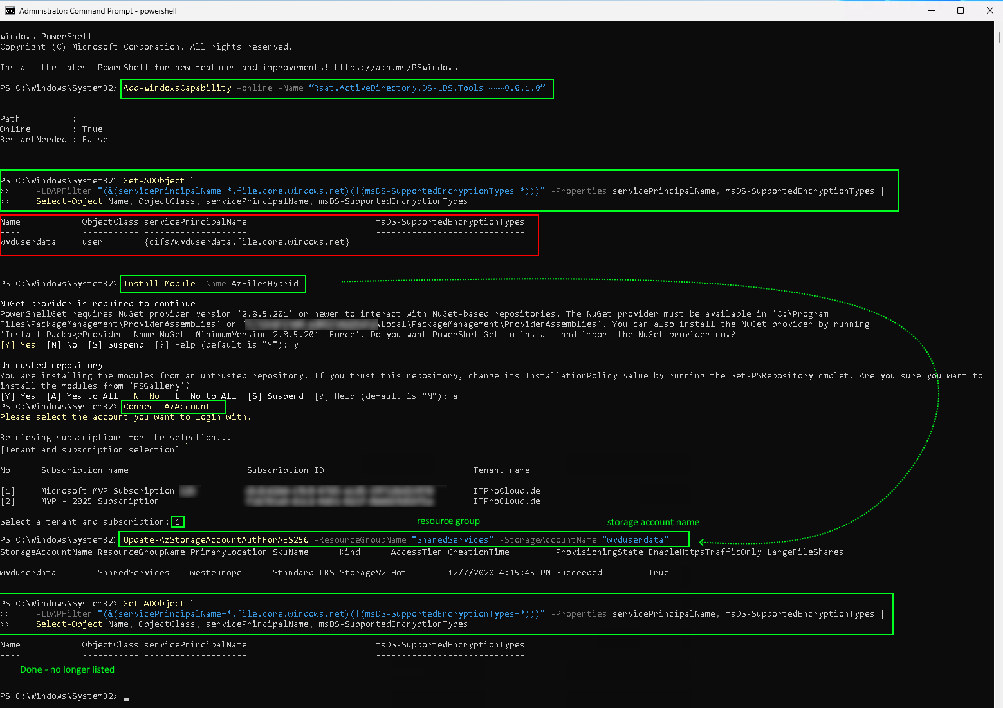Click the Install-Module AzFilesHybrid highlighted command
This screenshot has width=1003, height=708.
point(212,283)
